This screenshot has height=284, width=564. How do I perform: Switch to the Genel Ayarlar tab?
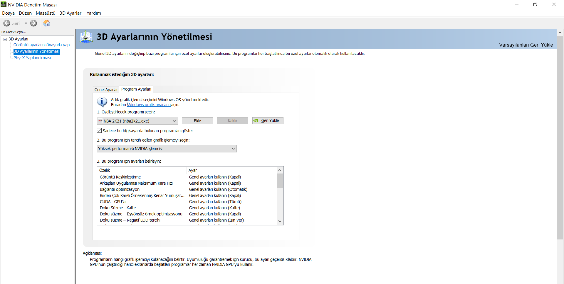pyautogui.click(x=106, y=90)
